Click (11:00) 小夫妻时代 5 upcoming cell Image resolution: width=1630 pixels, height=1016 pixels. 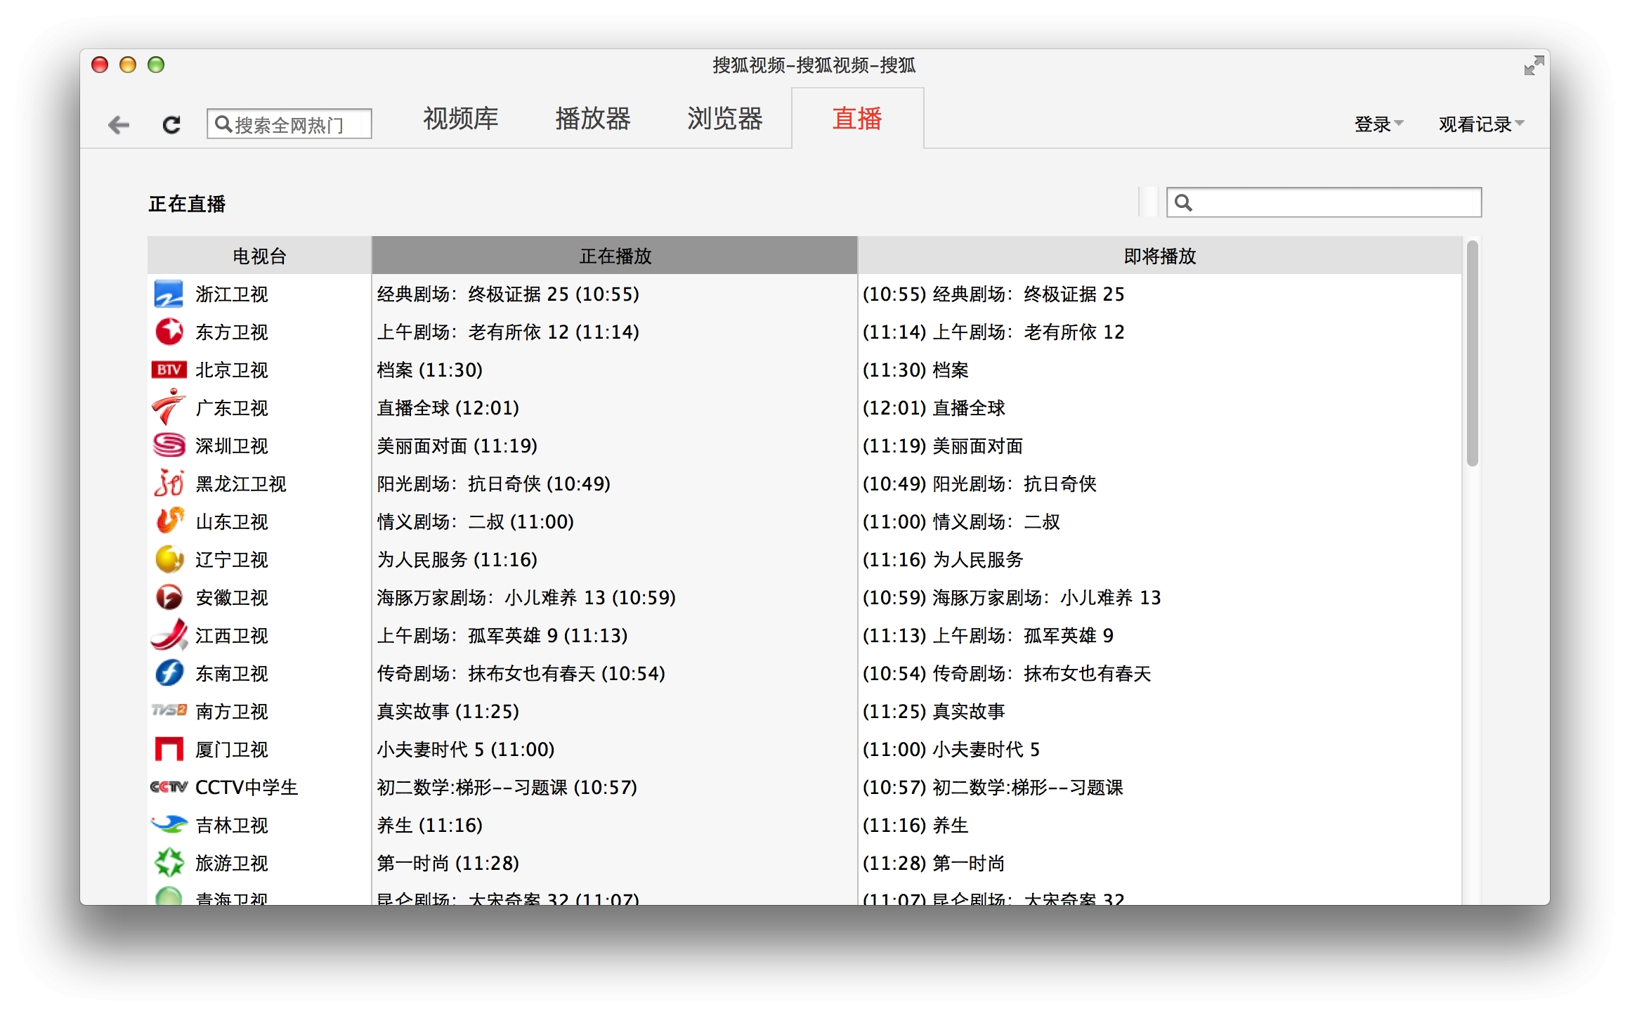951,750
